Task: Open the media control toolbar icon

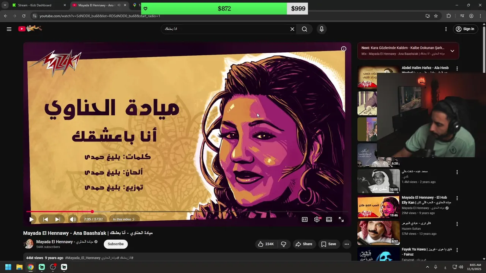Action: [x=462, y=16]
